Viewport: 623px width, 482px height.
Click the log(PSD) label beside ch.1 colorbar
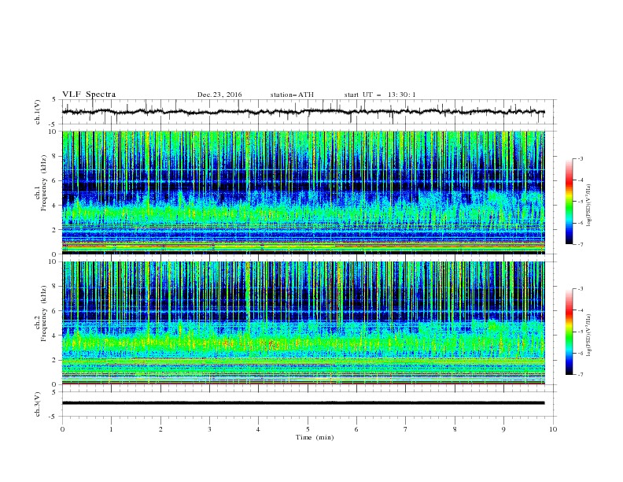(588, 206)
